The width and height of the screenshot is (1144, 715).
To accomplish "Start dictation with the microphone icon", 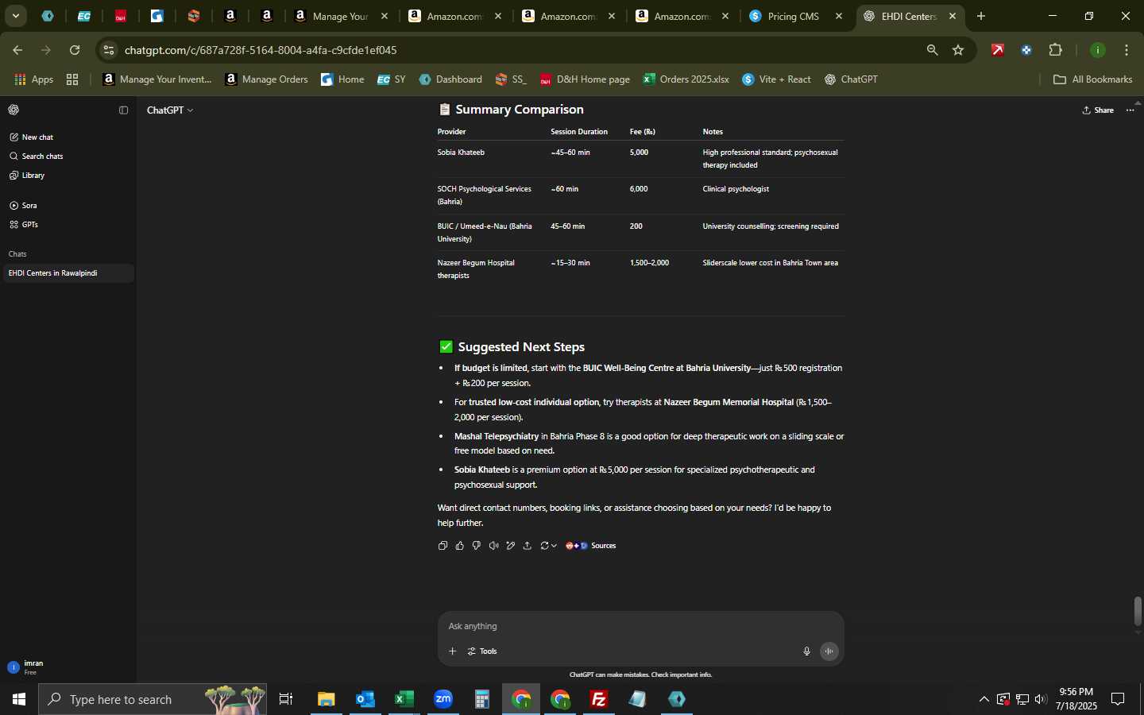I will point(806,651).
